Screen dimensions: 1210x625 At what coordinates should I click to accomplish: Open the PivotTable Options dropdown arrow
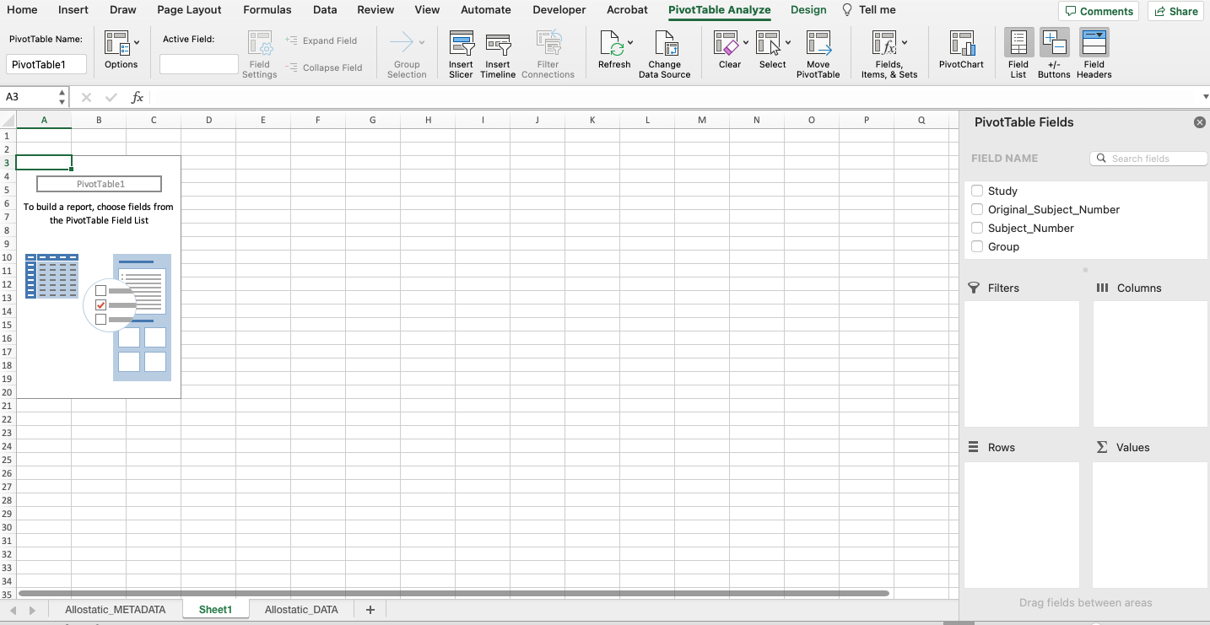tap(137, 41)
